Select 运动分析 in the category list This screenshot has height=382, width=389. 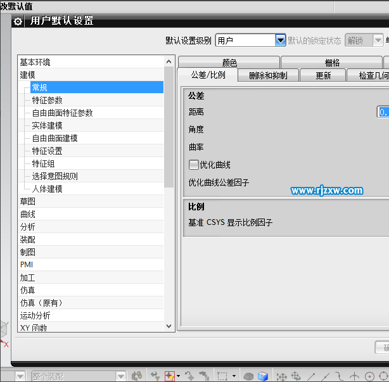91,315
